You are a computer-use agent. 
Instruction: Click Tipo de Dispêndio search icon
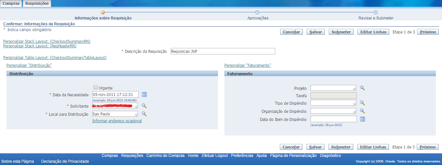pos(363,103)
